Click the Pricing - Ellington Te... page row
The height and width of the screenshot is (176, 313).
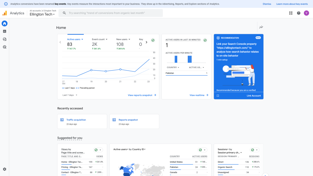[x=82, y=167]
